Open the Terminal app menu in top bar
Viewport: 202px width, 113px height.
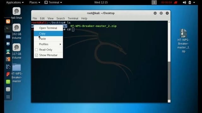coord(53,3)
